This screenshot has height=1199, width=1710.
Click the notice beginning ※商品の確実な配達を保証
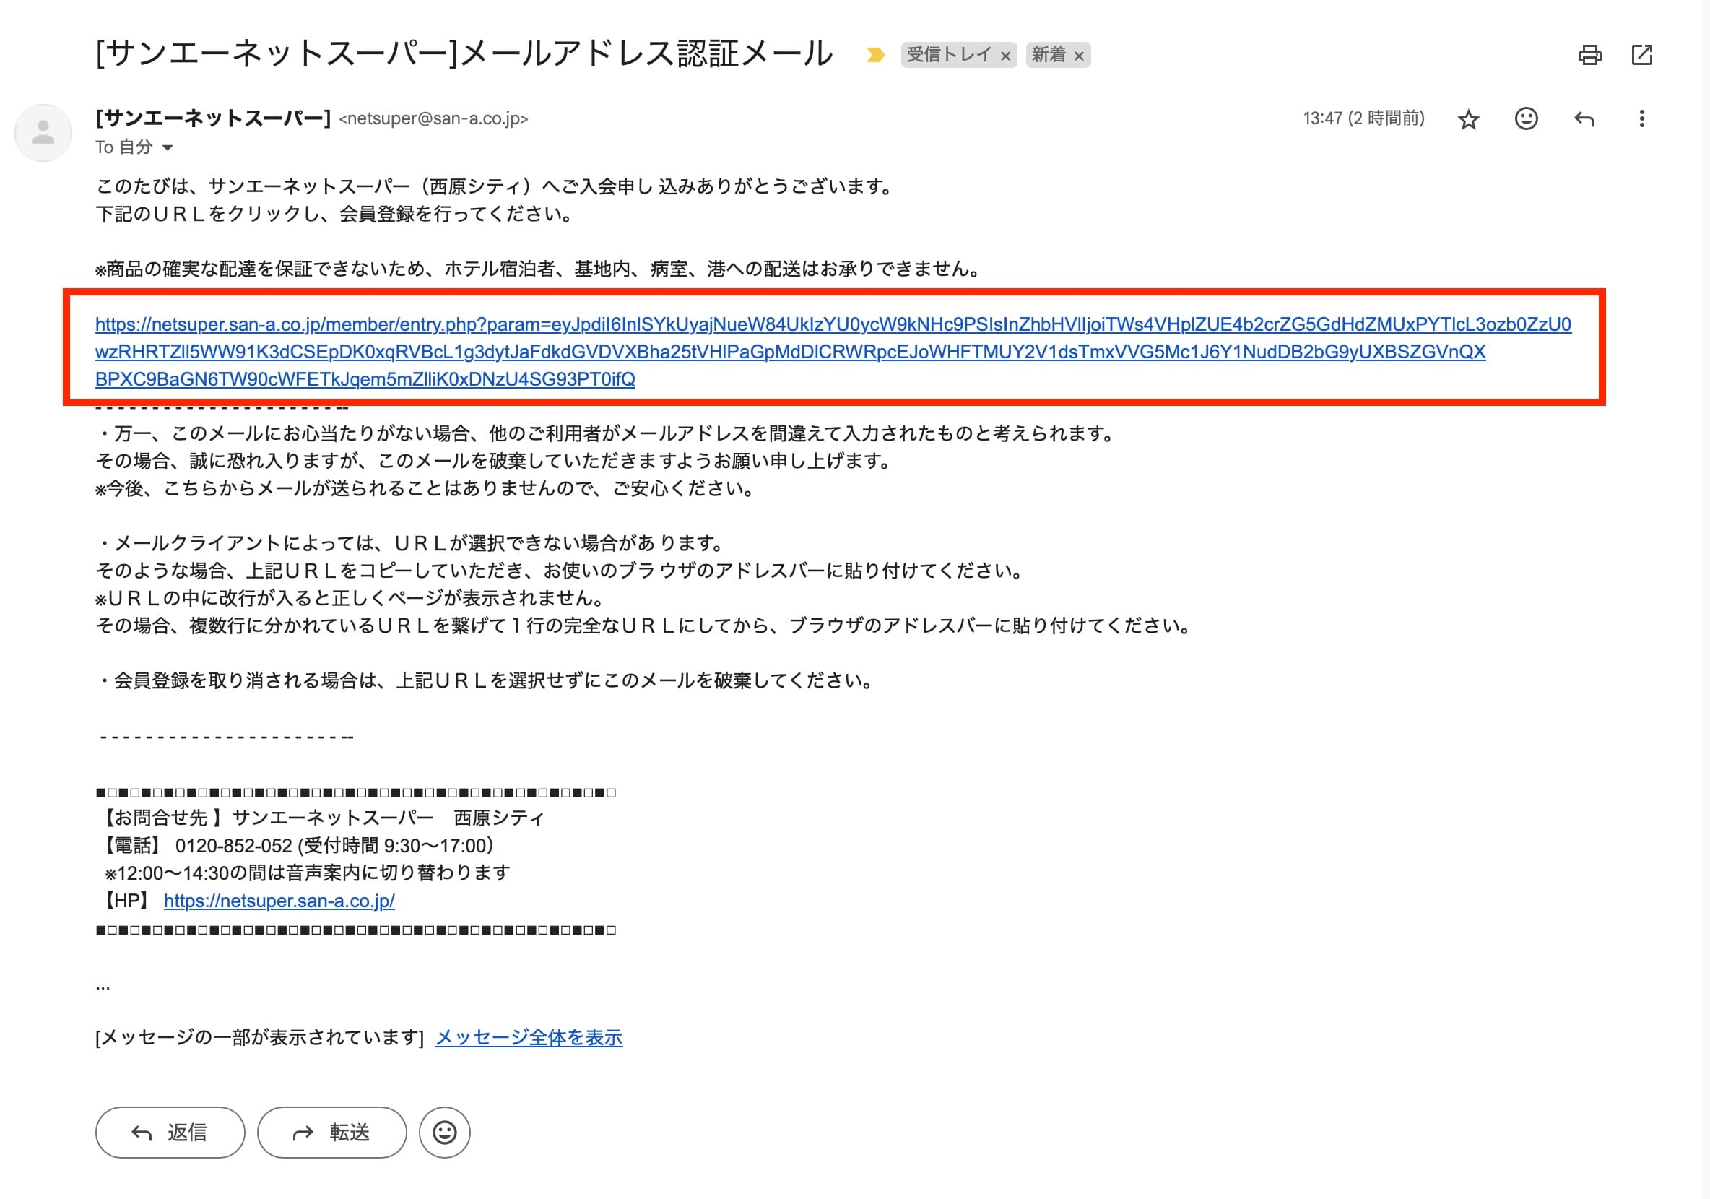pyautogui.click(x=538, y=269)
